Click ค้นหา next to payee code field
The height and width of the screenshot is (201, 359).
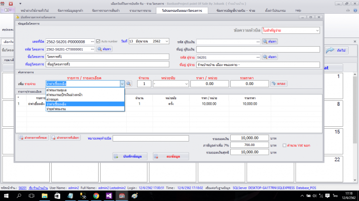click(x=270, y=41)
